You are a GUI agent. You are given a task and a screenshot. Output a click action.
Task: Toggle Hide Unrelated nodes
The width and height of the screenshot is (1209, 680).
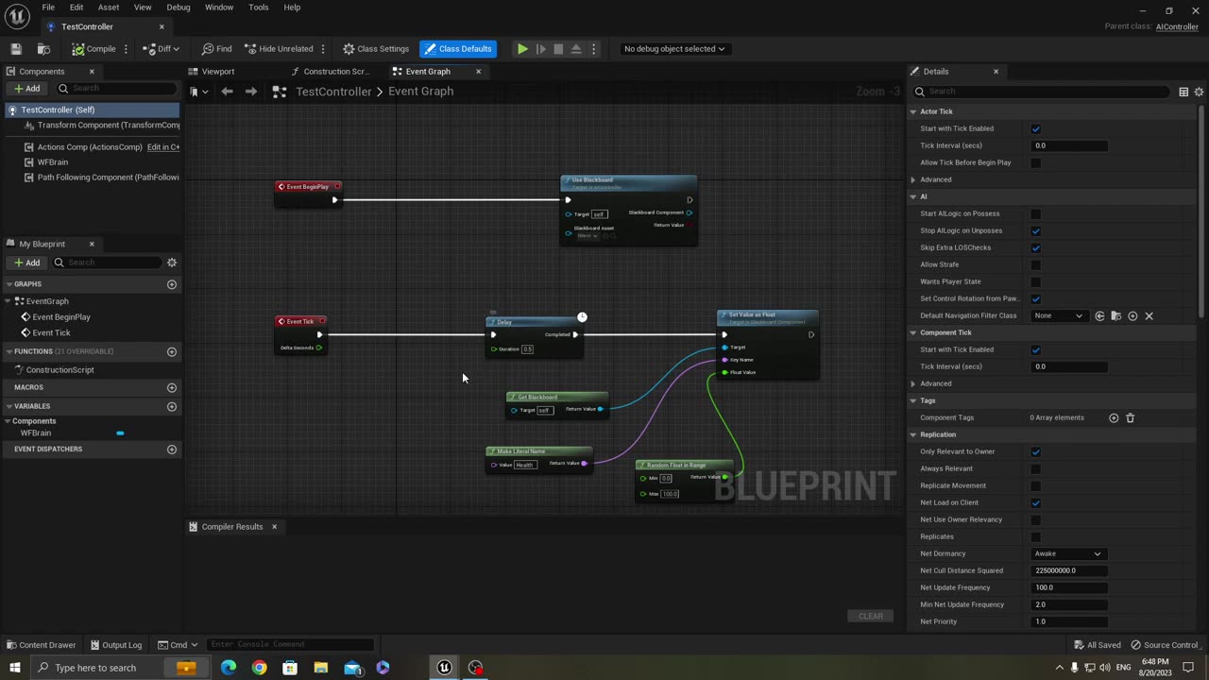coord(279,49)
